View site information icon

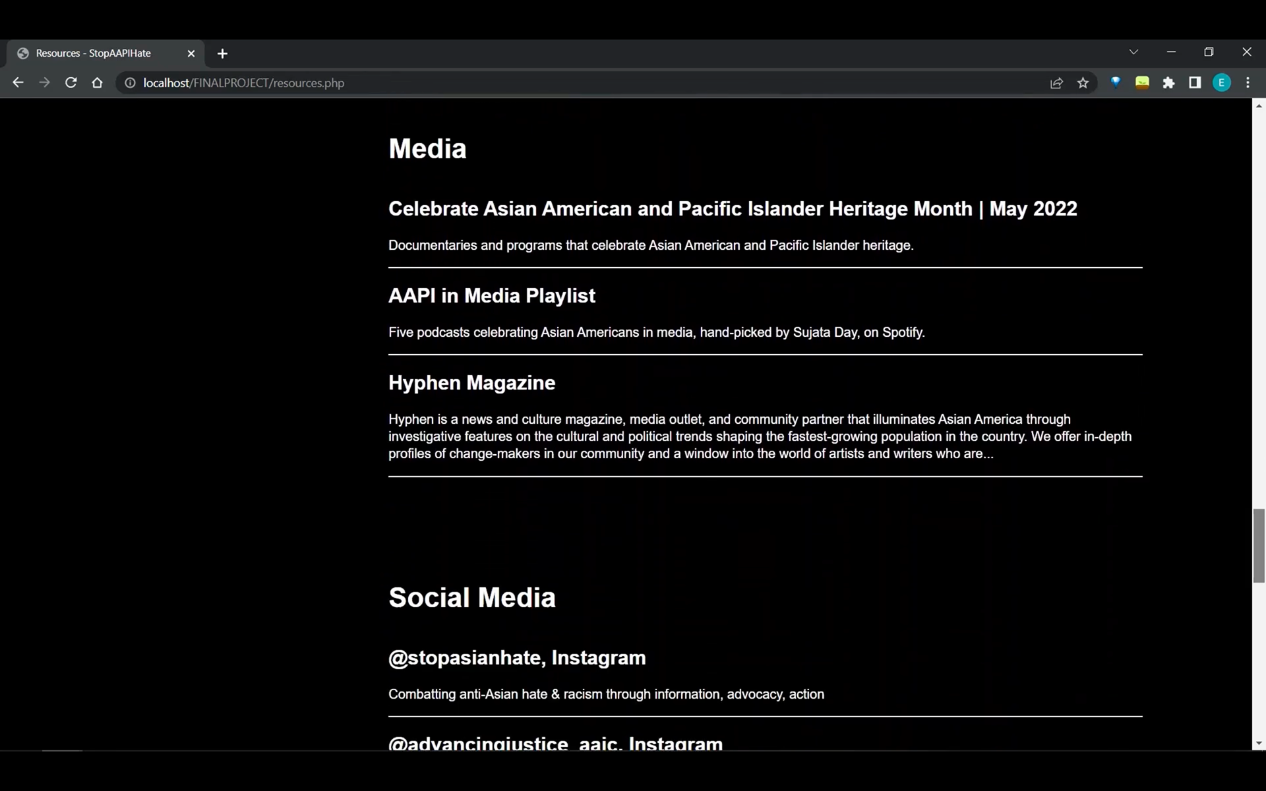pyautogui.click(x=130, y=82)
